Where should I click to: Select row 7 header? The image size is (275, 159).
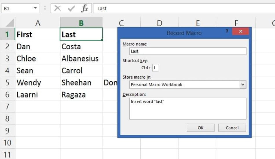point(7,106)
